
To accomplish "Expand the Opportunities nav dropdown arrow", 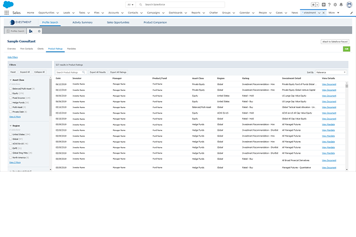I will (x=56, y=12).
